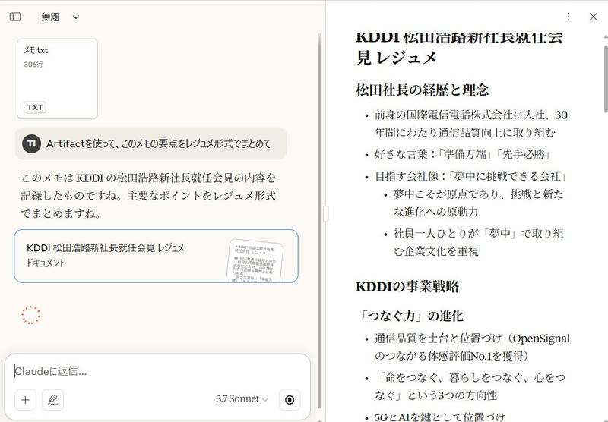Click the 306行 line count text
This screenshot has width=608, height=422.
pyautogui.click(x=33, y=65)
